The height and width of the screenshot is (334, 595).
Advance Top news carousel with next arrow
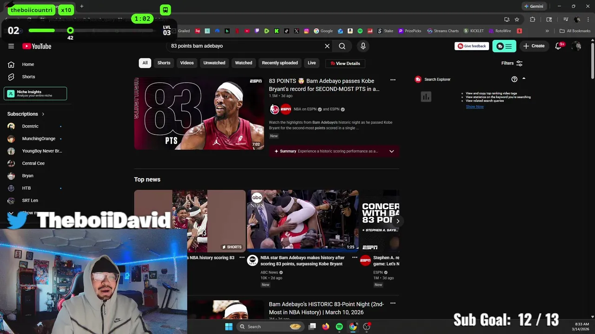point(397,221)
